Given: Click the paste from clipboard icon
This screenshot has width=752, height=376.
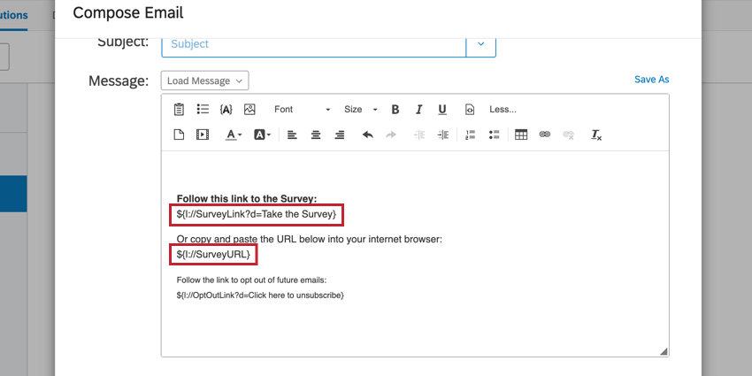Looking at the screenshot, I should (x=179, y=110).
